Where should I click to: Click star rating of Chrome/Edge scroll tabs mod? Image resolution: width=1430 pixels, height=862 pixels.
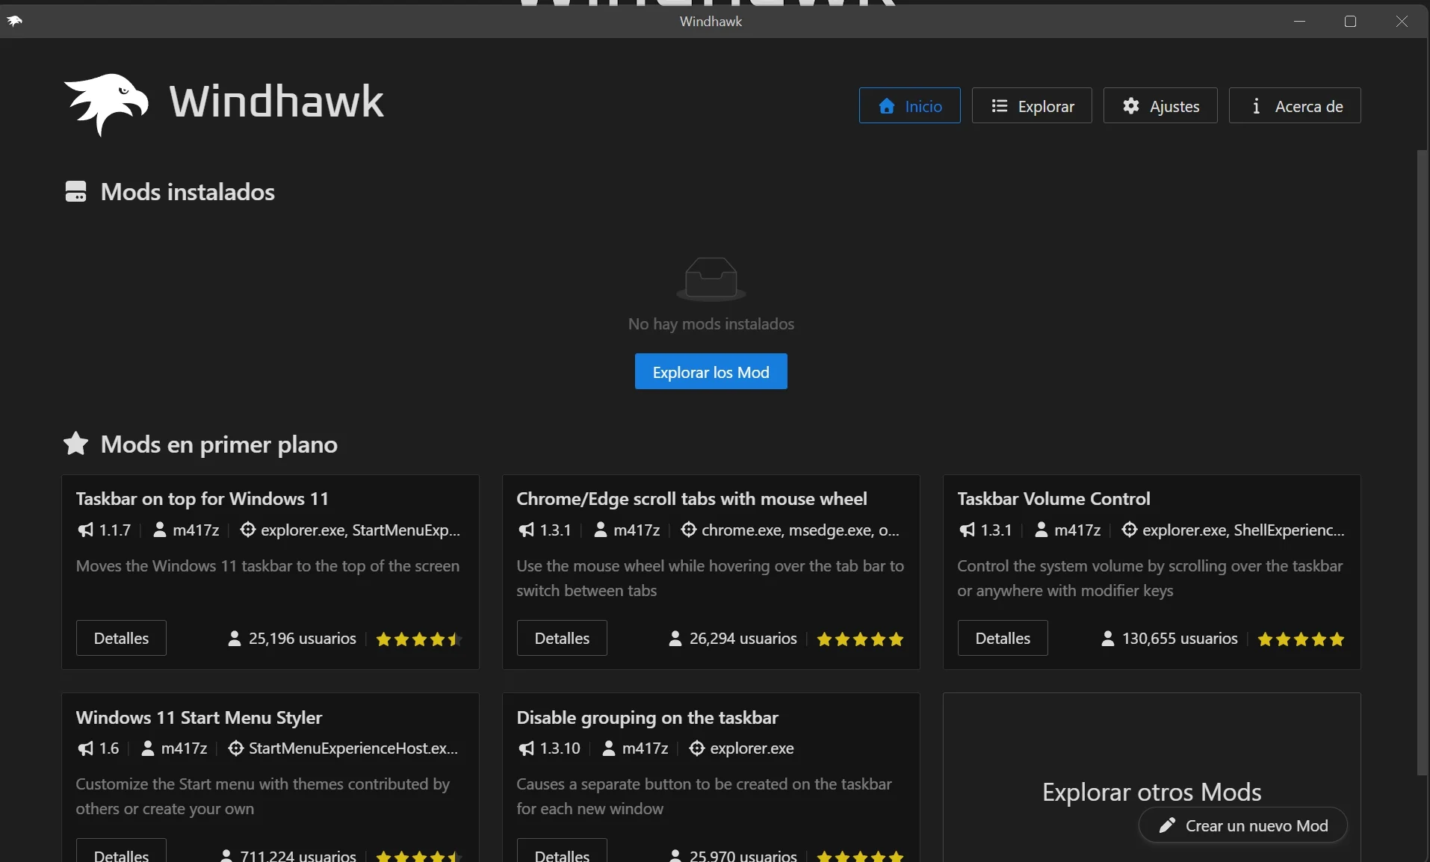coord(860,639)
